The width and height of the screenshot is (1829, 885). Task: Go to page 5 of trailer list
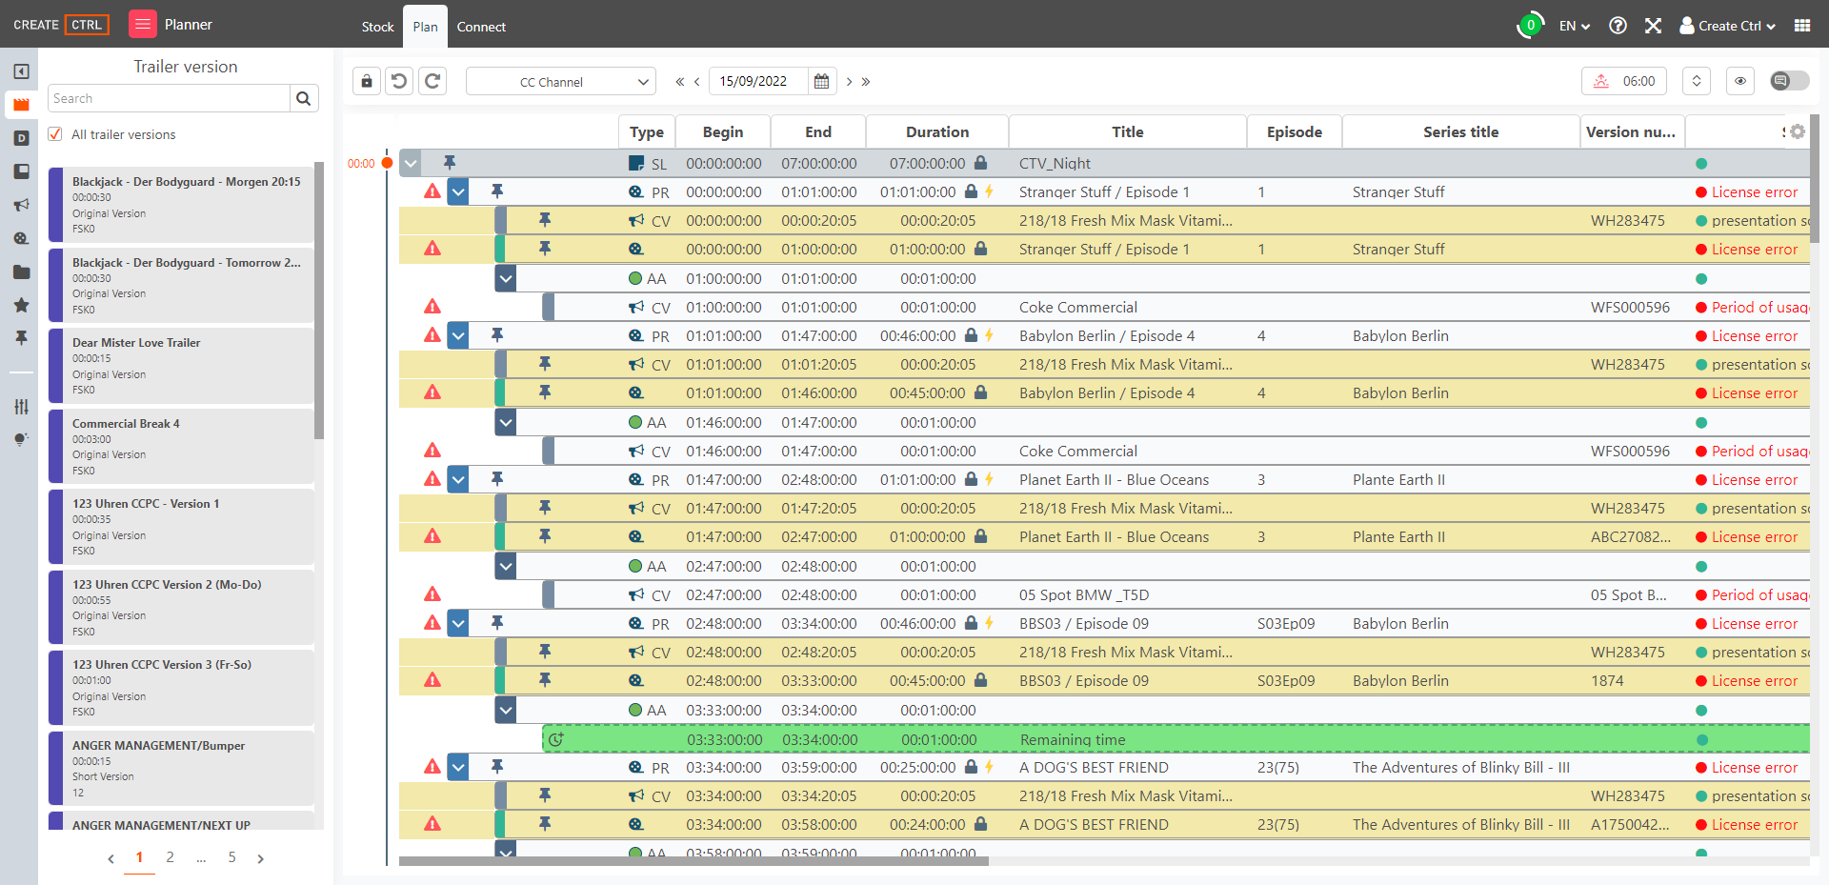point(231,857)
